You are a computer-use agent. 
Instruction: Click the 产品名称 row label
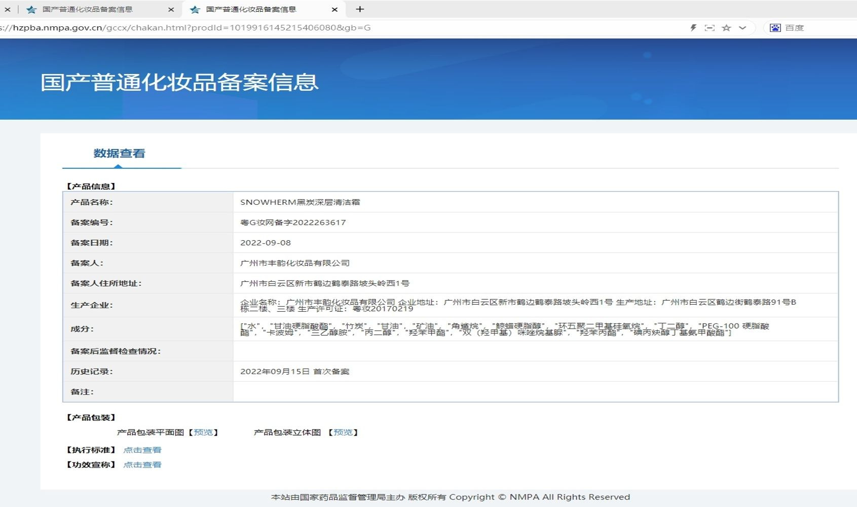point(92,202)
